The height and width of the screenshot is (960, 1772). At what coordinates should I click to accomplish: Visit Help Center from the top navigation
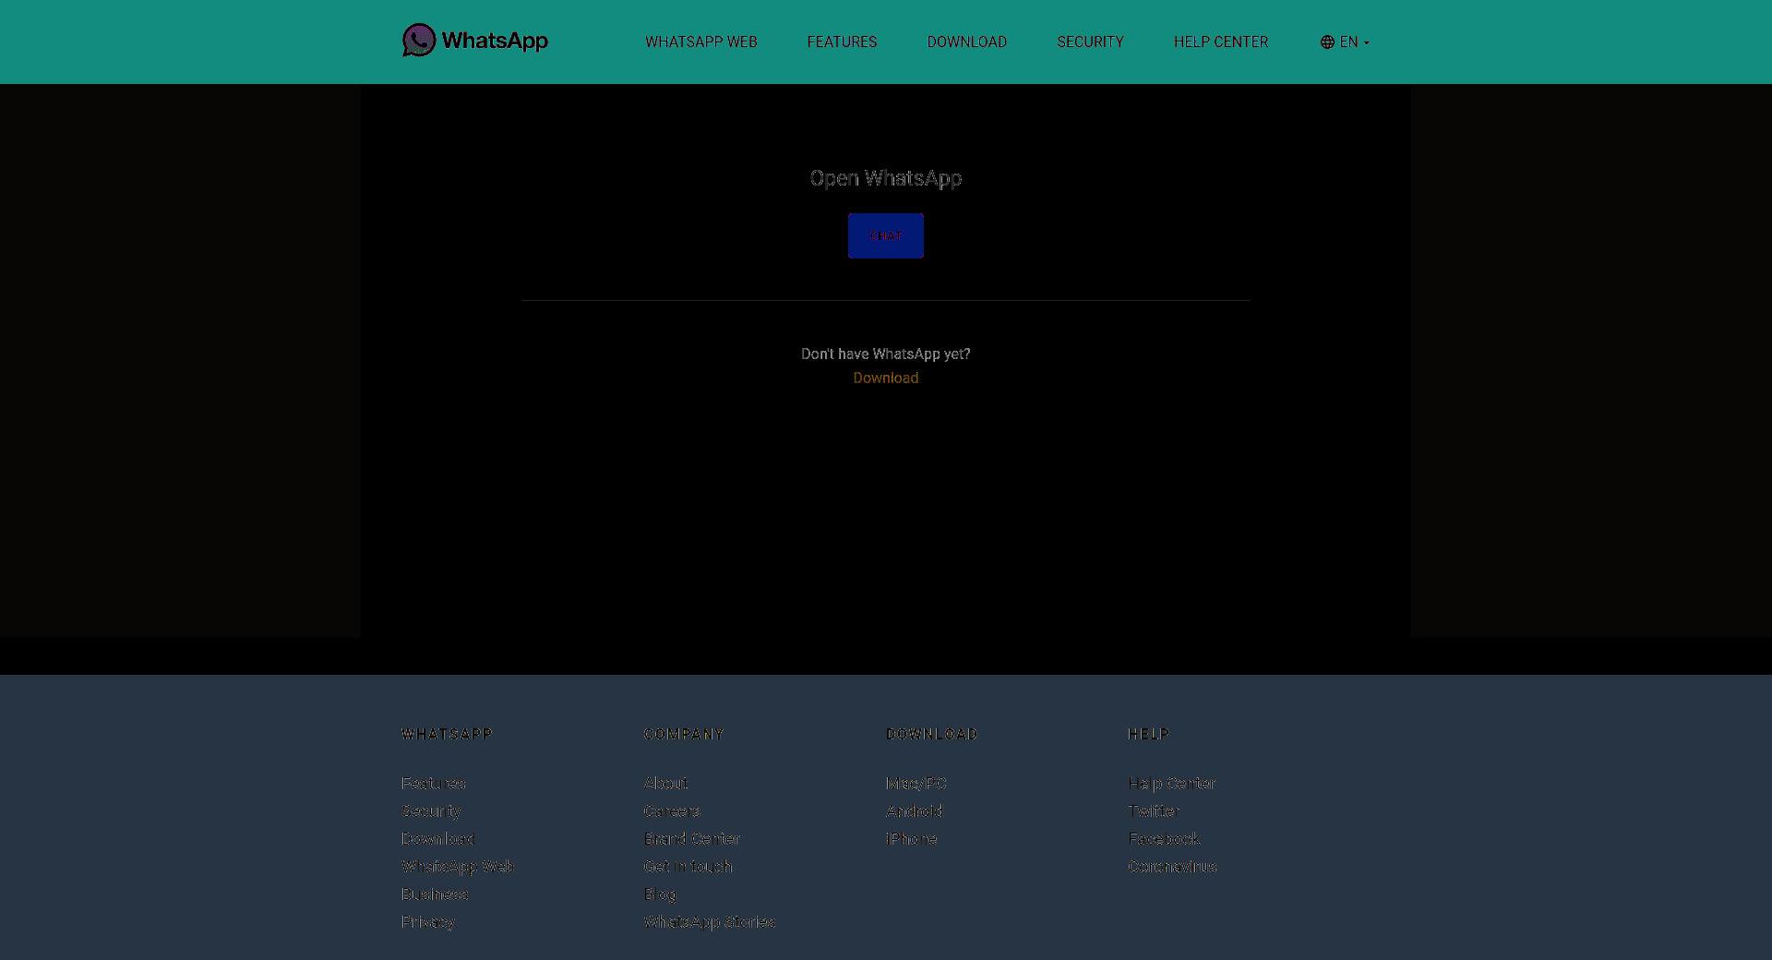click(1221, 42)
